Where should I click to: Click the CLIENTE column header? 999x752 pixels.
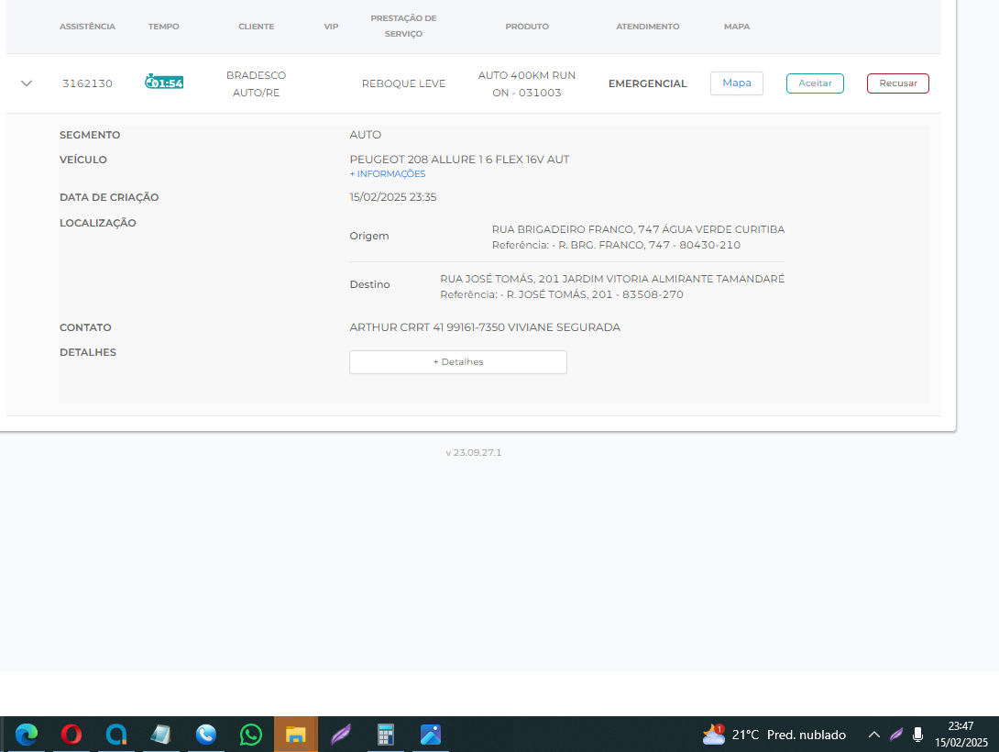coord(256,27)
